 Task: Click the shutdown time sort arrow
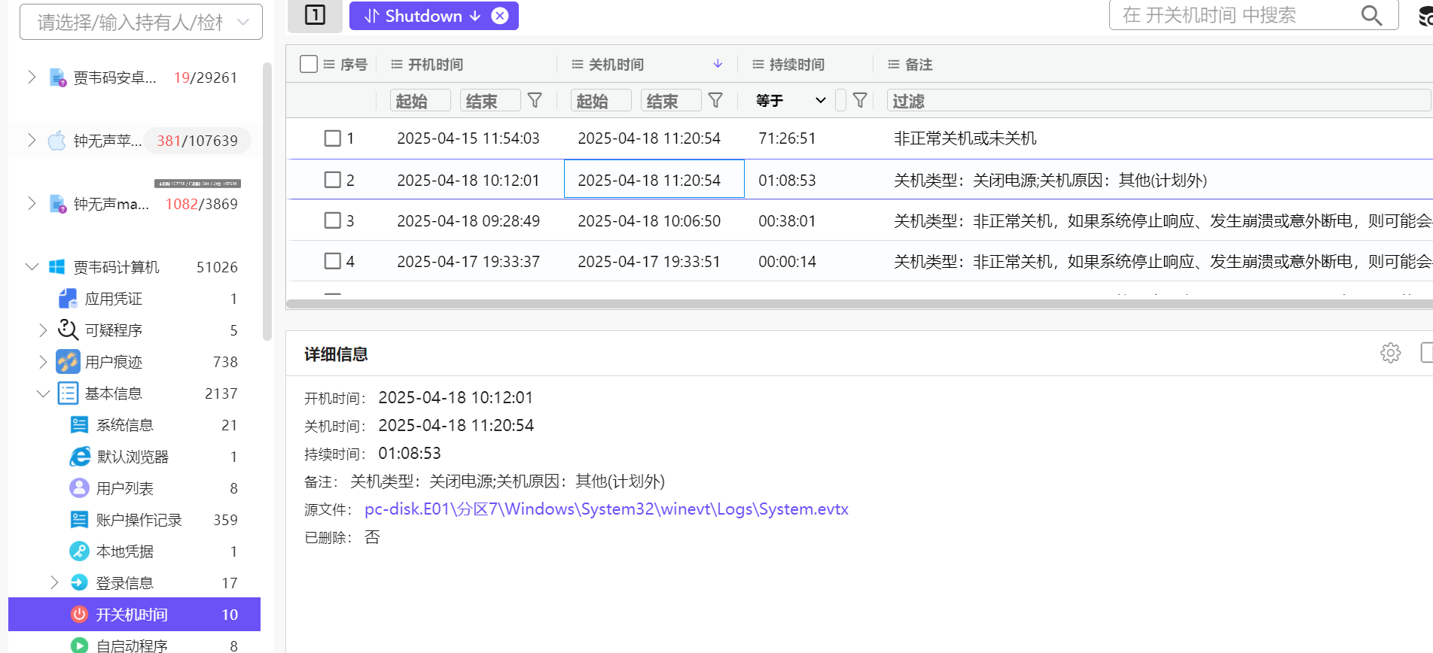point(718,64)
